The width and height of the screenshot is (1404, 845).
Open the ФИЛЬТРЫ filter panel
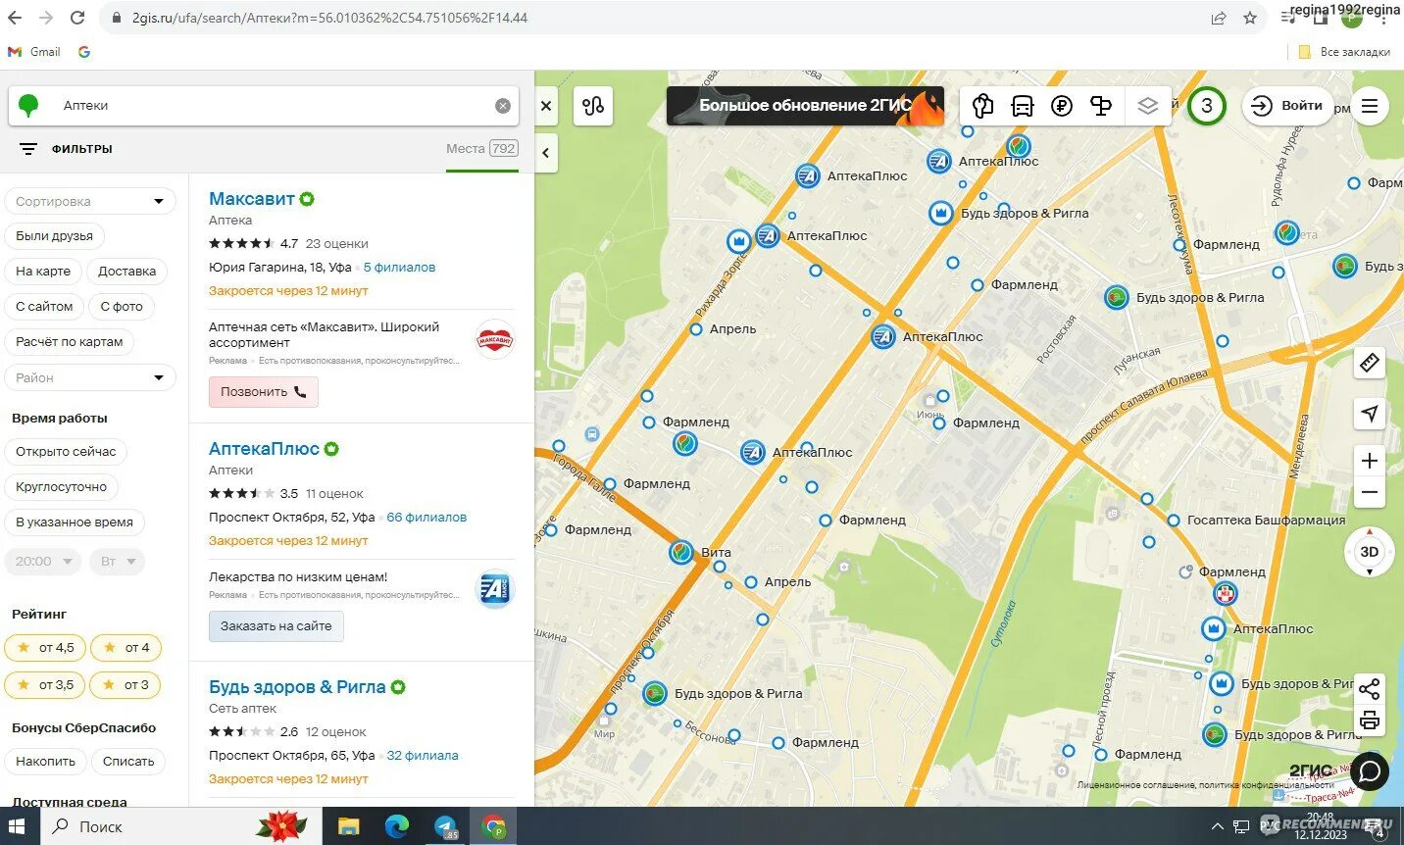[66, 149]
